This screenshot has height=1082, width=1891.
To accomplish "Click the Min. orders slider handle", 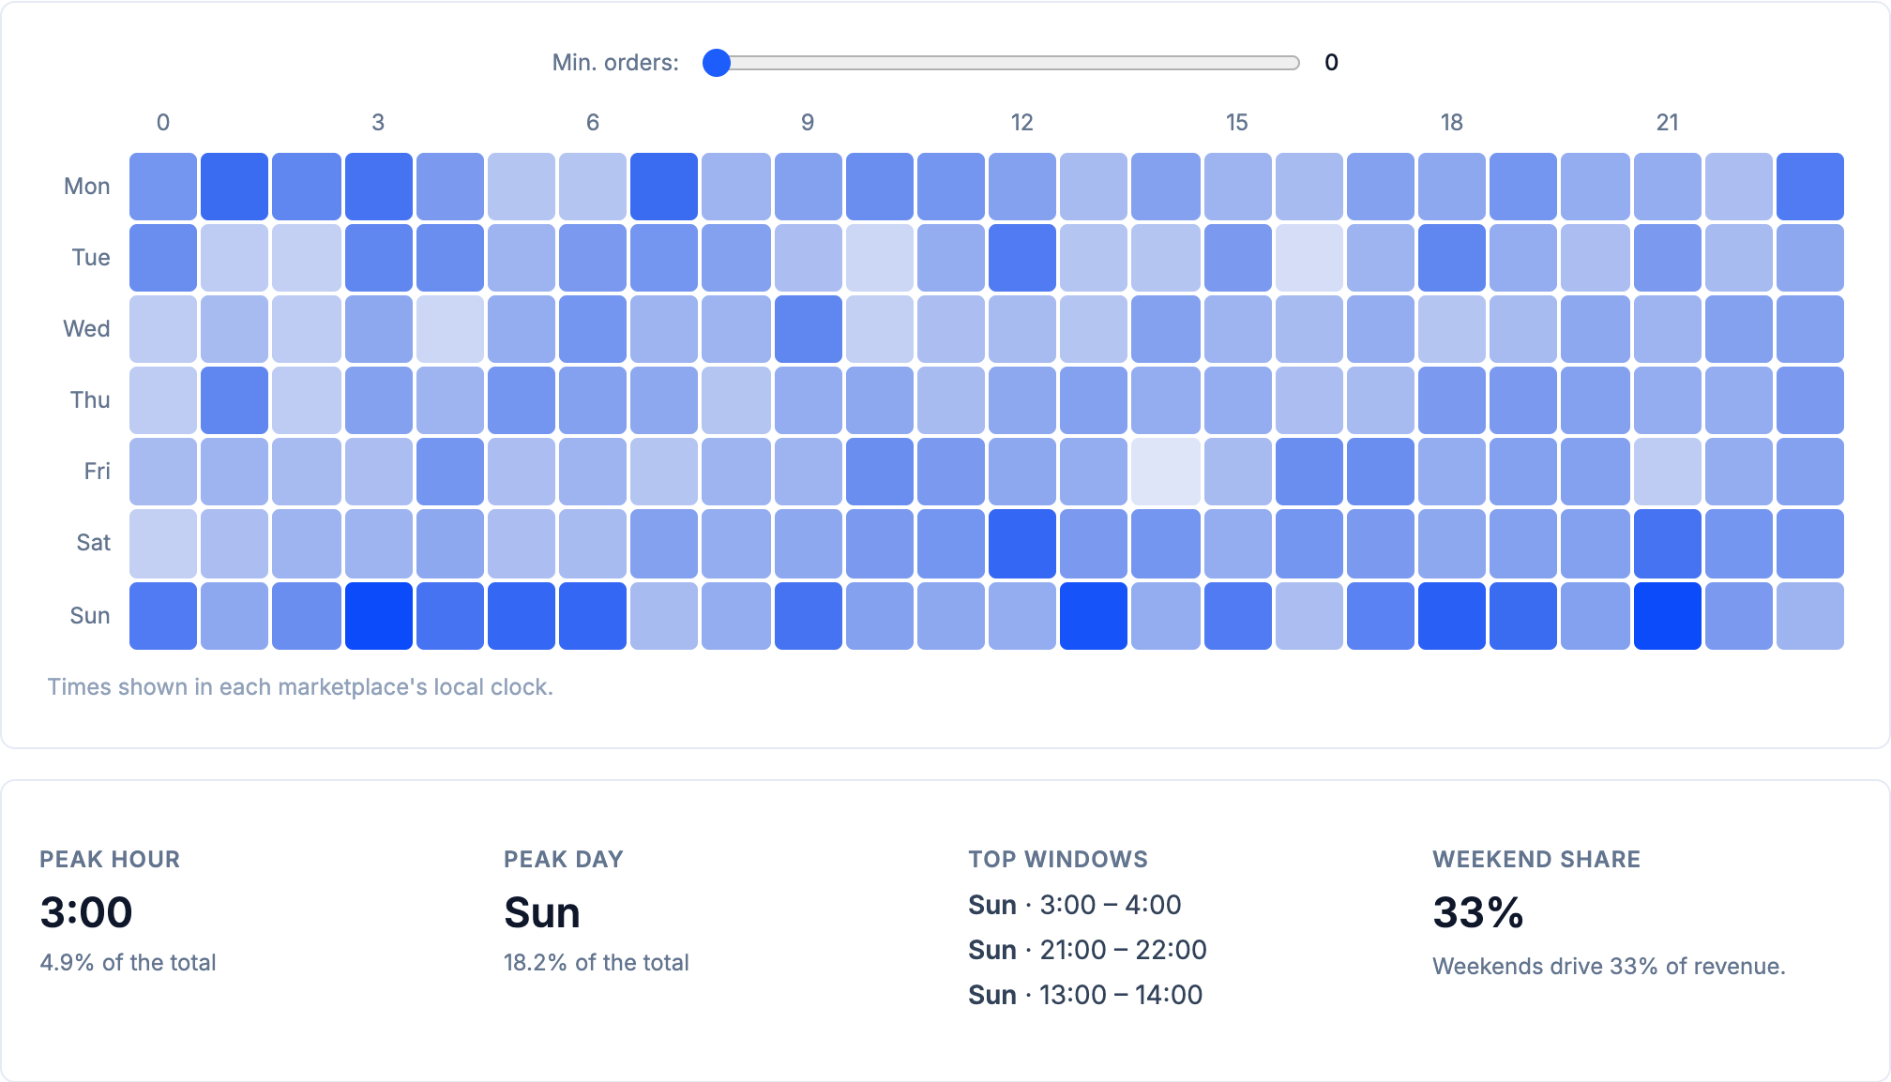I will click(717, 63).
